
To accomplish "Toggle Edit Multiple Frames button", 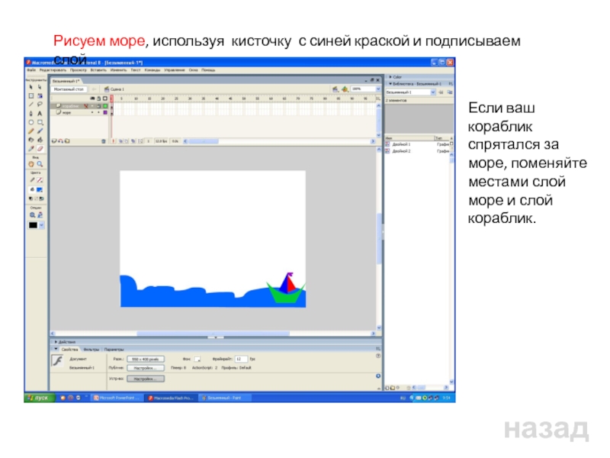I will click(133, 141).
